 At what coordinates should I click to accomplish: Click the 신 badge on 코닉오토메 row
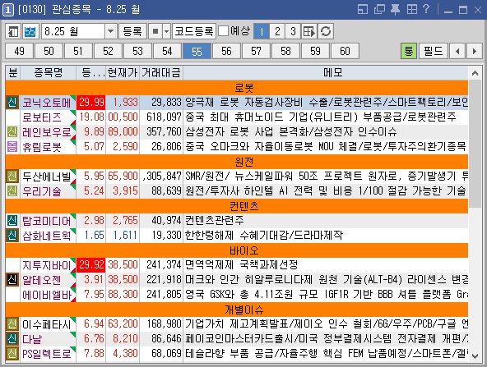[x=12, y=103]
